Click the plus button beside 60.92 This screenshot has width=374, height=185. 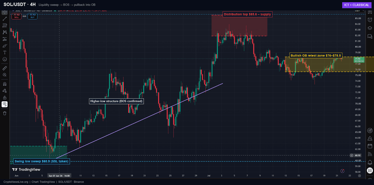352,155
